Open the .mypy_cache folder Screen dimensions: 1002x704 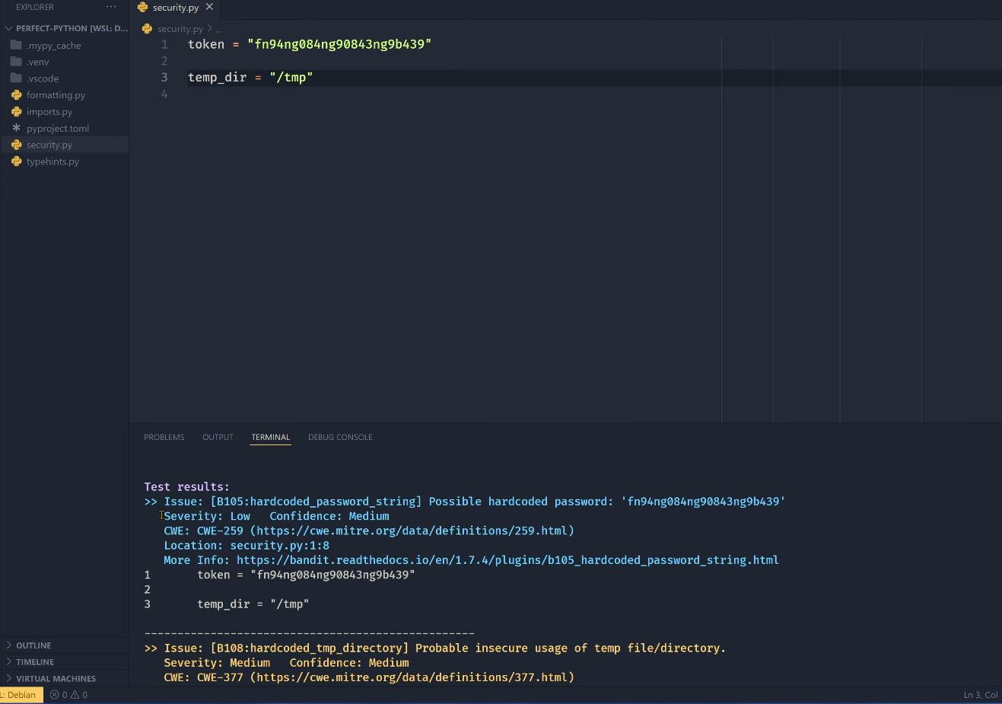pos(53,46)
